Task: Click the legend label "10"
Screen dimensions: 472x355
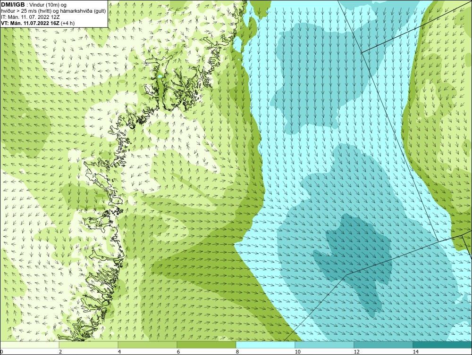Action: (x=298, y=352)
